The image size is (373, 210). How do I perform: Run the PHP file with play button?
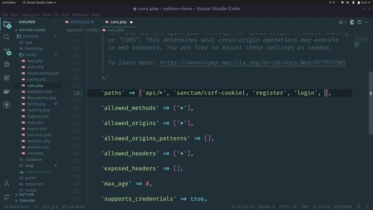coord(340,22)
